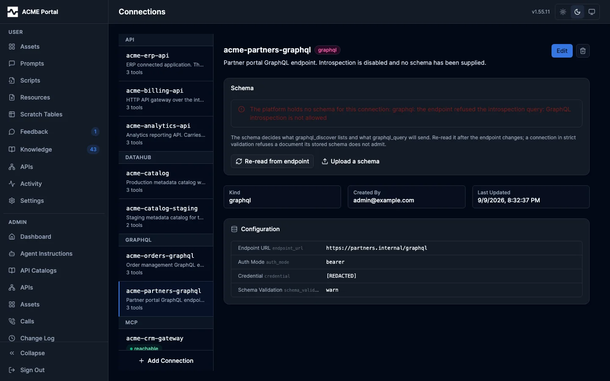
Task: Click Add Connection
Action: point(166,361)
